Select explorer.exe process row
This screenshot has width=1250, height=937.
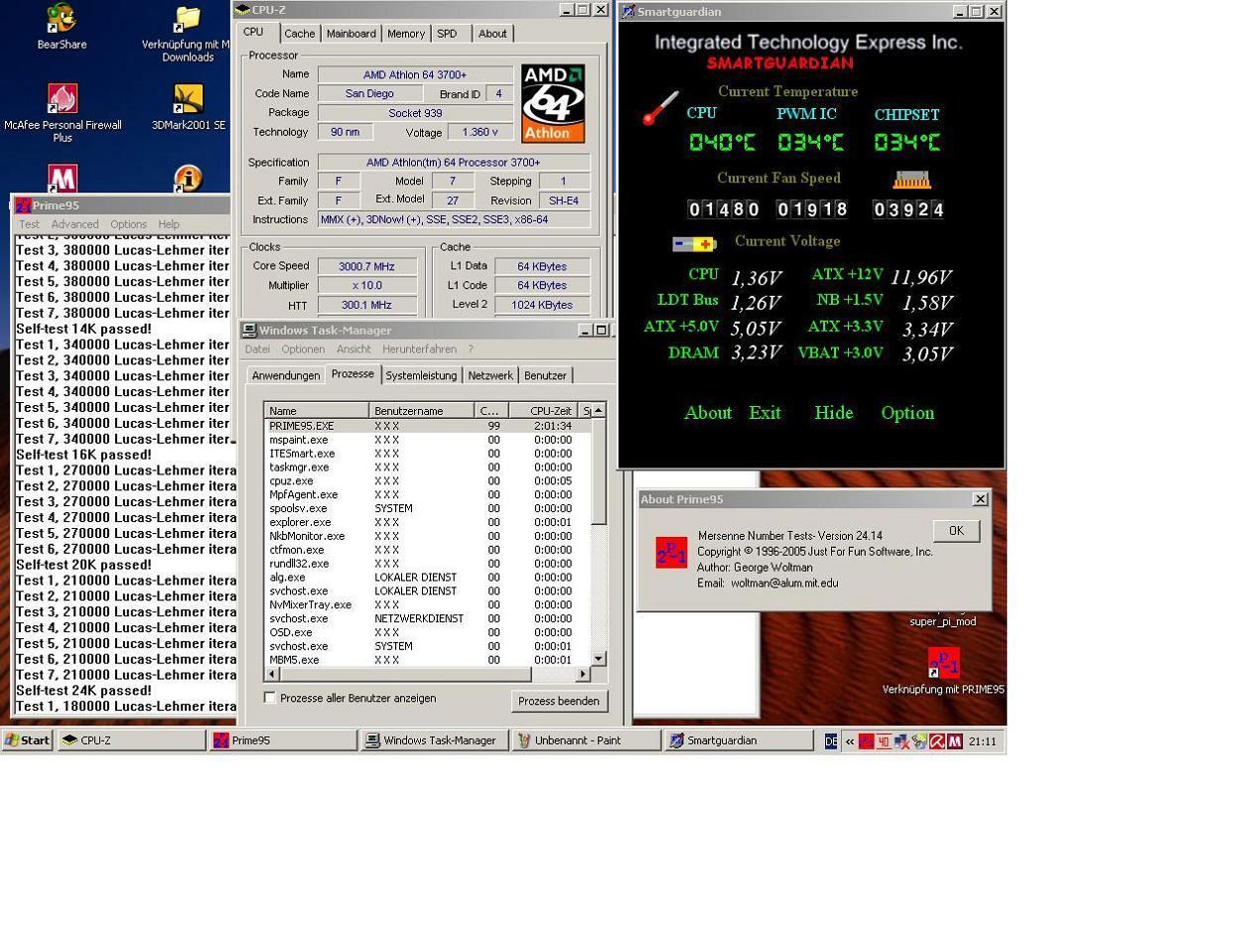pyautogui.click(x=428, y=522)
